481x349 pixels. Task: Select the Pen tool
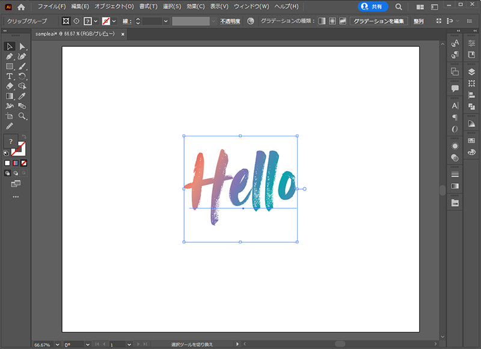(x=10, y=55)
